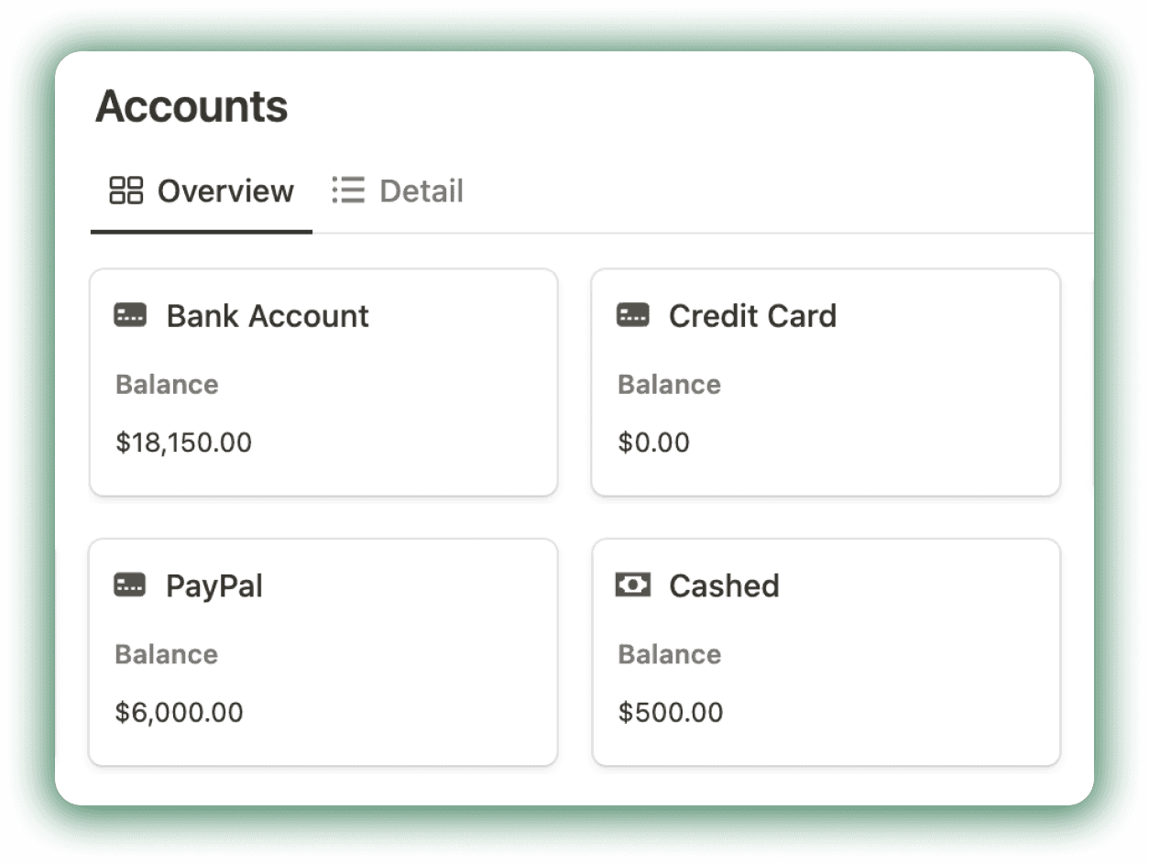Click the Bank Account name text
This screenshot has width=1149, height=864.
click(267, 315)
